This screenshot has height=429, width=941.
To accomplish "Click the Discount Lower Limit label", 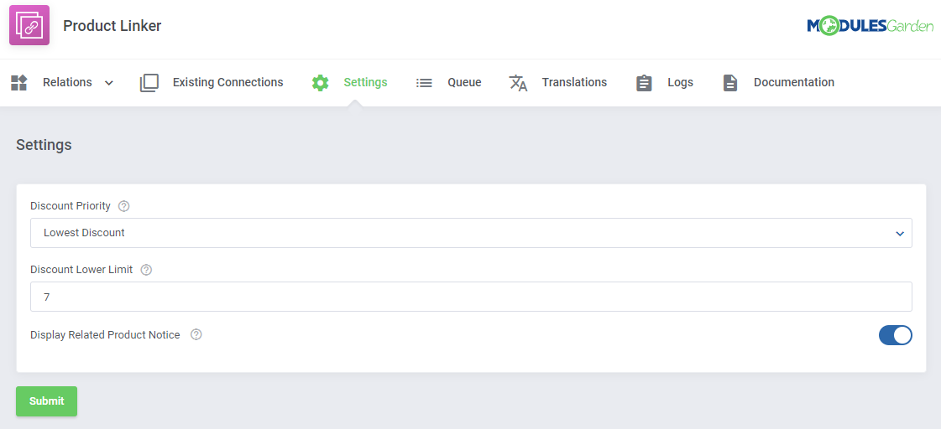I will click(x=81, y=270).
